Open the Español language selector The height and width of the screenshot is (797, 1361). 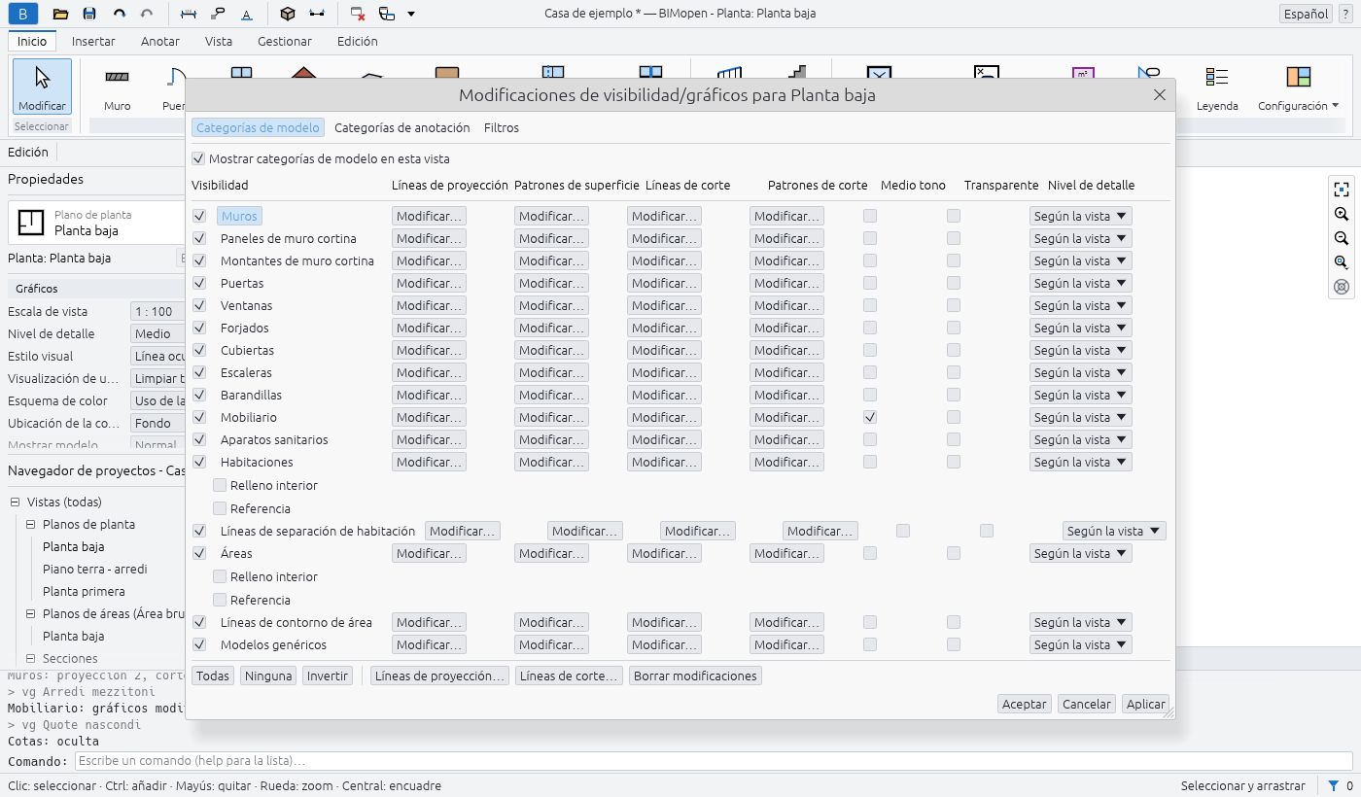point(1306,15)
